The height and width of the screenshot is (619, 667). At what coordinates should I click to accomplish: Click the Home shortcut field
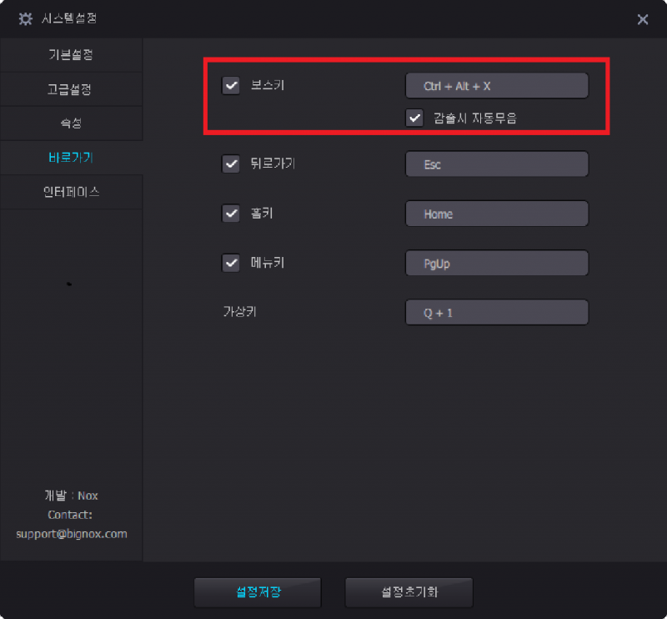(x=497, y=214)
